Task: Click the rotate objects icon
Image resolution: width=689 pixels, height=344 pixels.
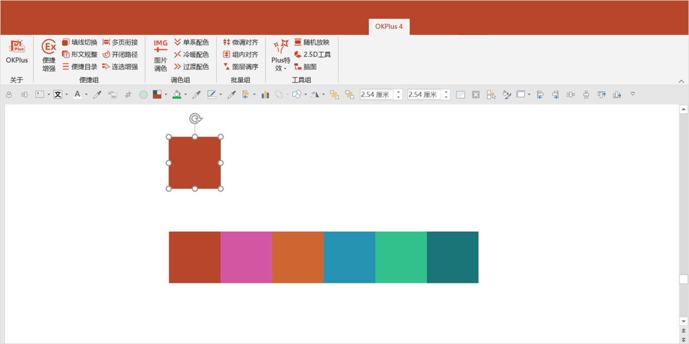Action: (316, 94)
